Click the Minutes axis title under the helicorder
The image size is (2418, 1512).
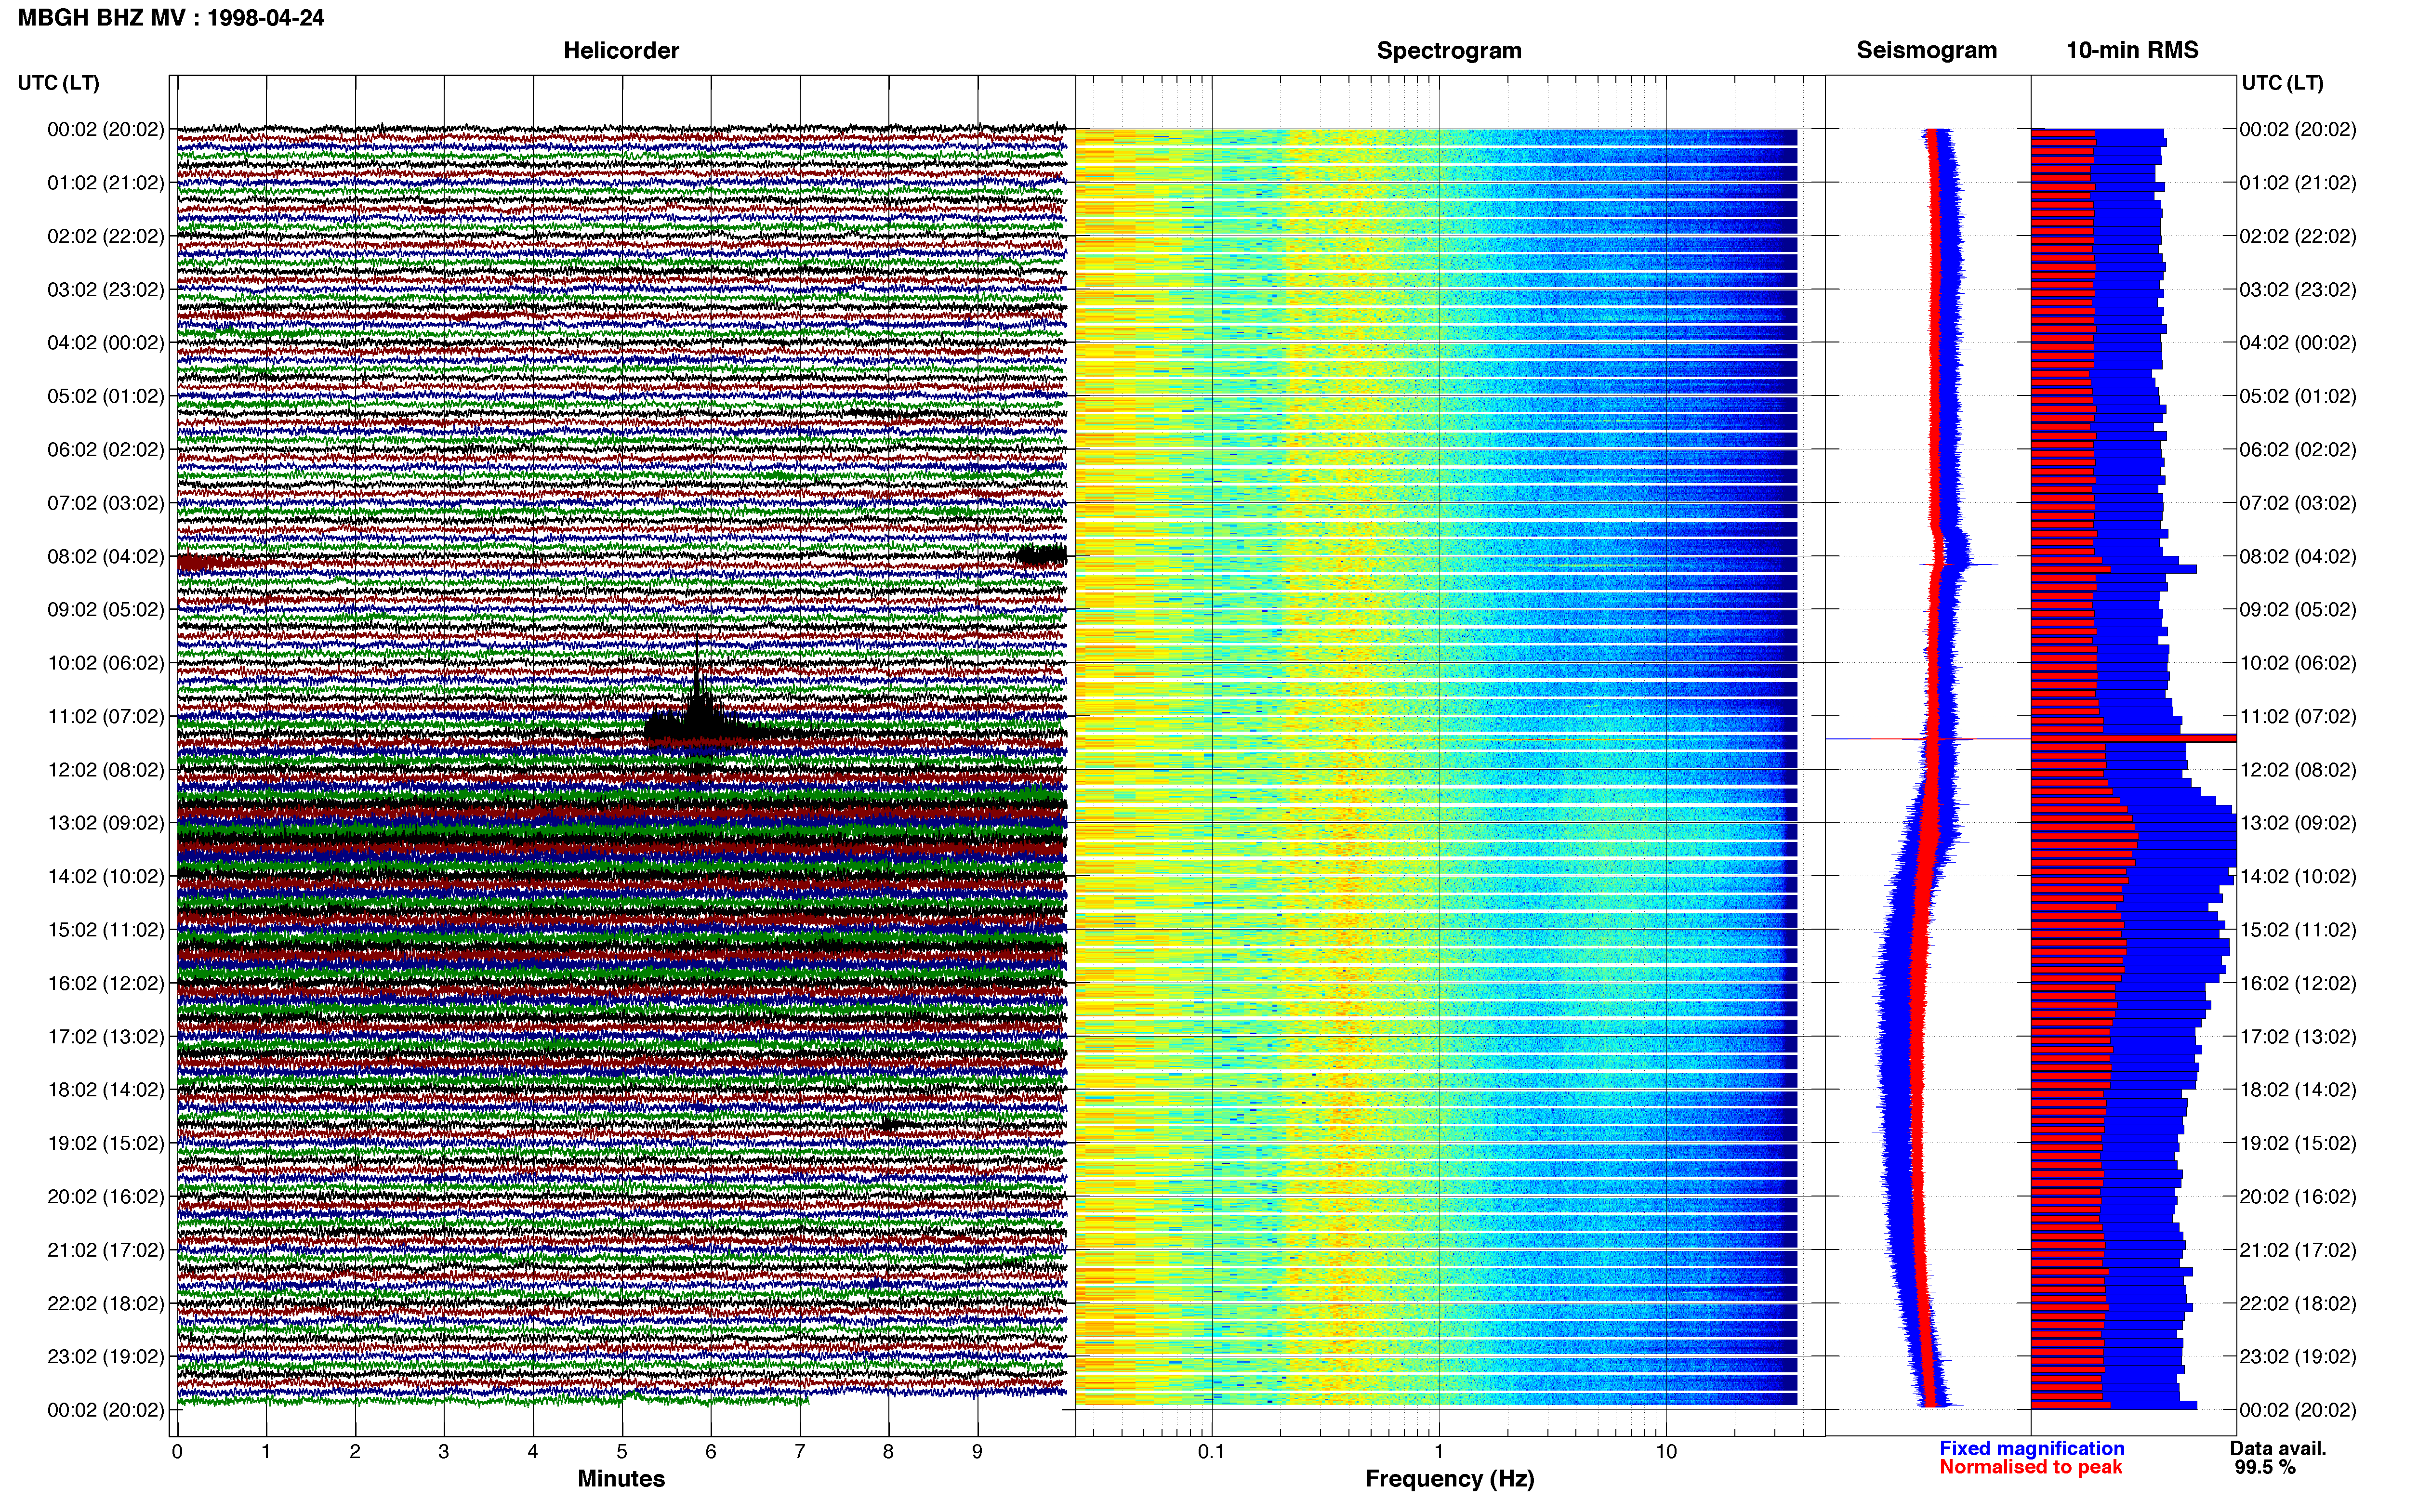pos(621,1478)
